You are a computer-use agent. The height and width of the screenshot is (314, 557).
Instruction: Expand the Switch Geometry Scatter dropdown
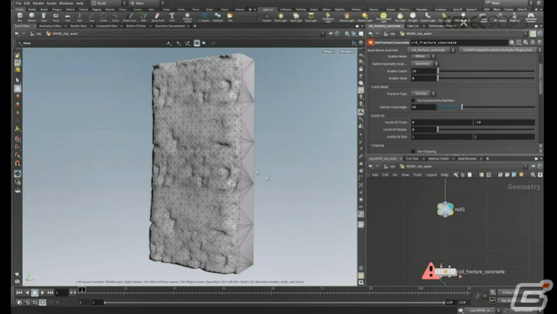[424, 63]
